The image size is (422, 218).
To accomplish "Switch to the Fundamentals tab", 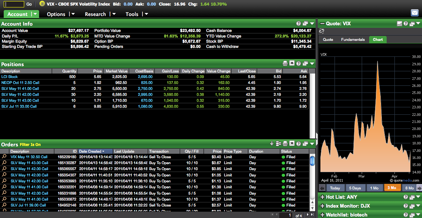I will tap(353, 39).
